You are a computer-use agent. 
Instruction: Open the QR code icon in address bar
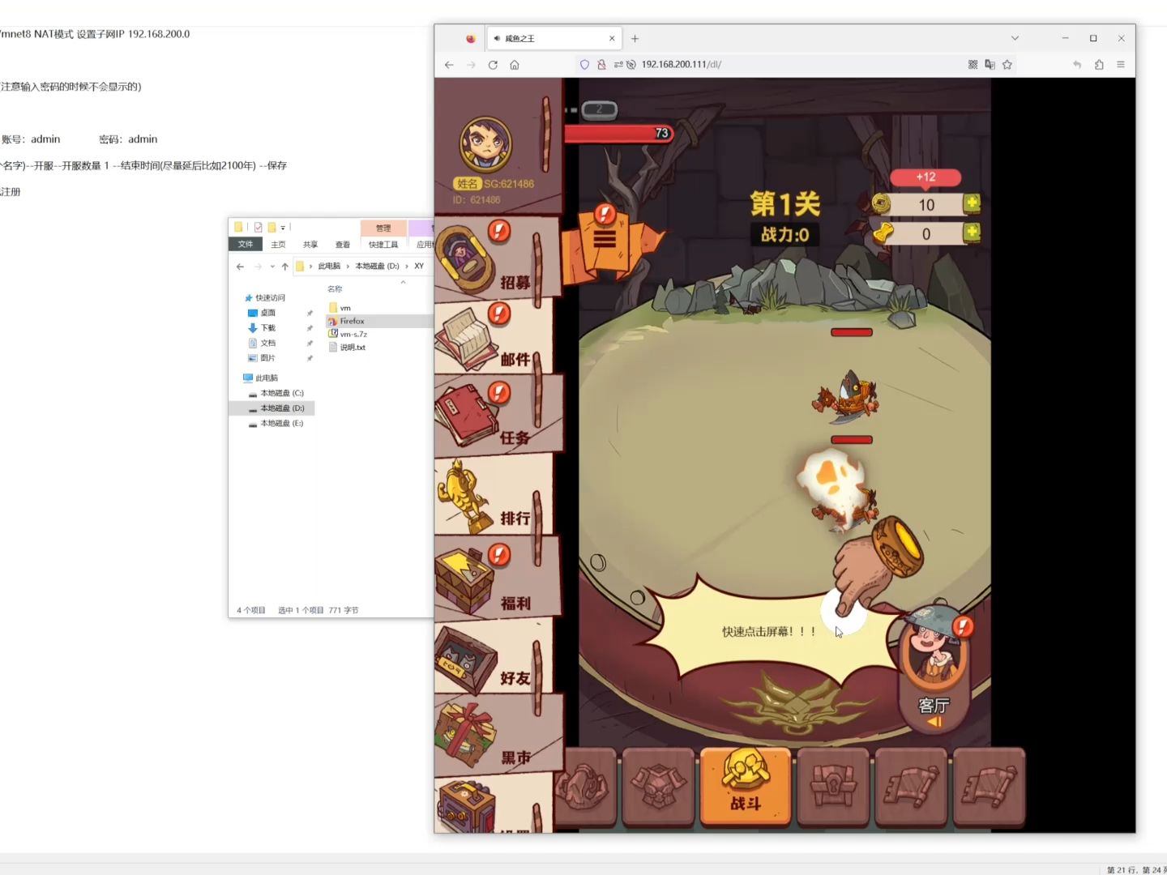tap(972, 65)
